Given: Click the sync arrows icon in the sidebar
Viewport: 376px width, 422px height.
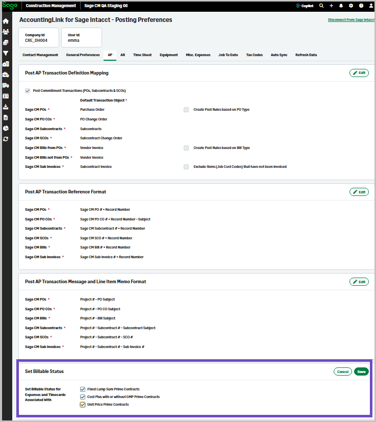Looking at the screenshot, I should tap(6, 139).
